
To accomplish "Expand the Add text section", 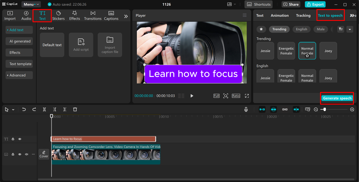I will [19, 30].
